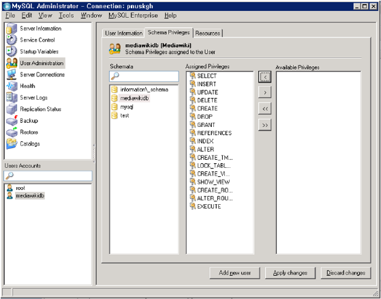Click the Apply changes button

click(290, 273)
